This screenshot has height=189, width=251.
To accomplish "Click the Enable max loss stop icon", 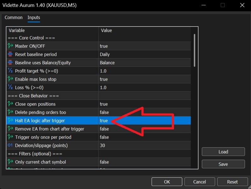I will (10, 79).
